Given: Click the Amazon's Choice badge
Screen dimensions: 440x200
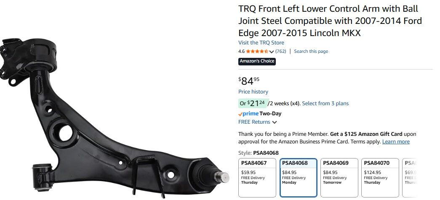Looking at the screenshot, I should (x=257, y=61).
